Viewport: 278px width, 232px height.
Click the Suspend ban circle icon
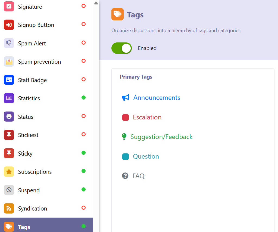point(9,190)
